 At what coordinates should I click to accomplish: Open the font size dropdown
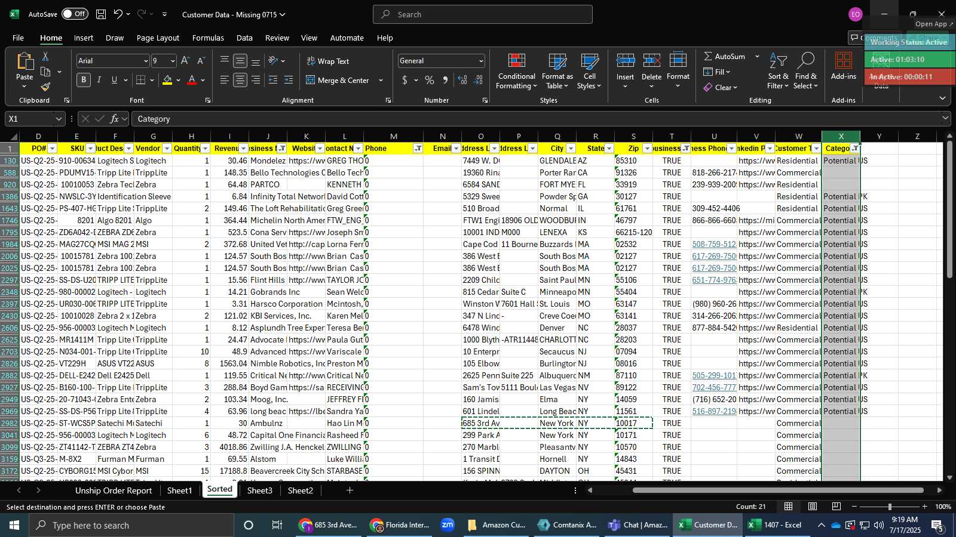point(173,61)
